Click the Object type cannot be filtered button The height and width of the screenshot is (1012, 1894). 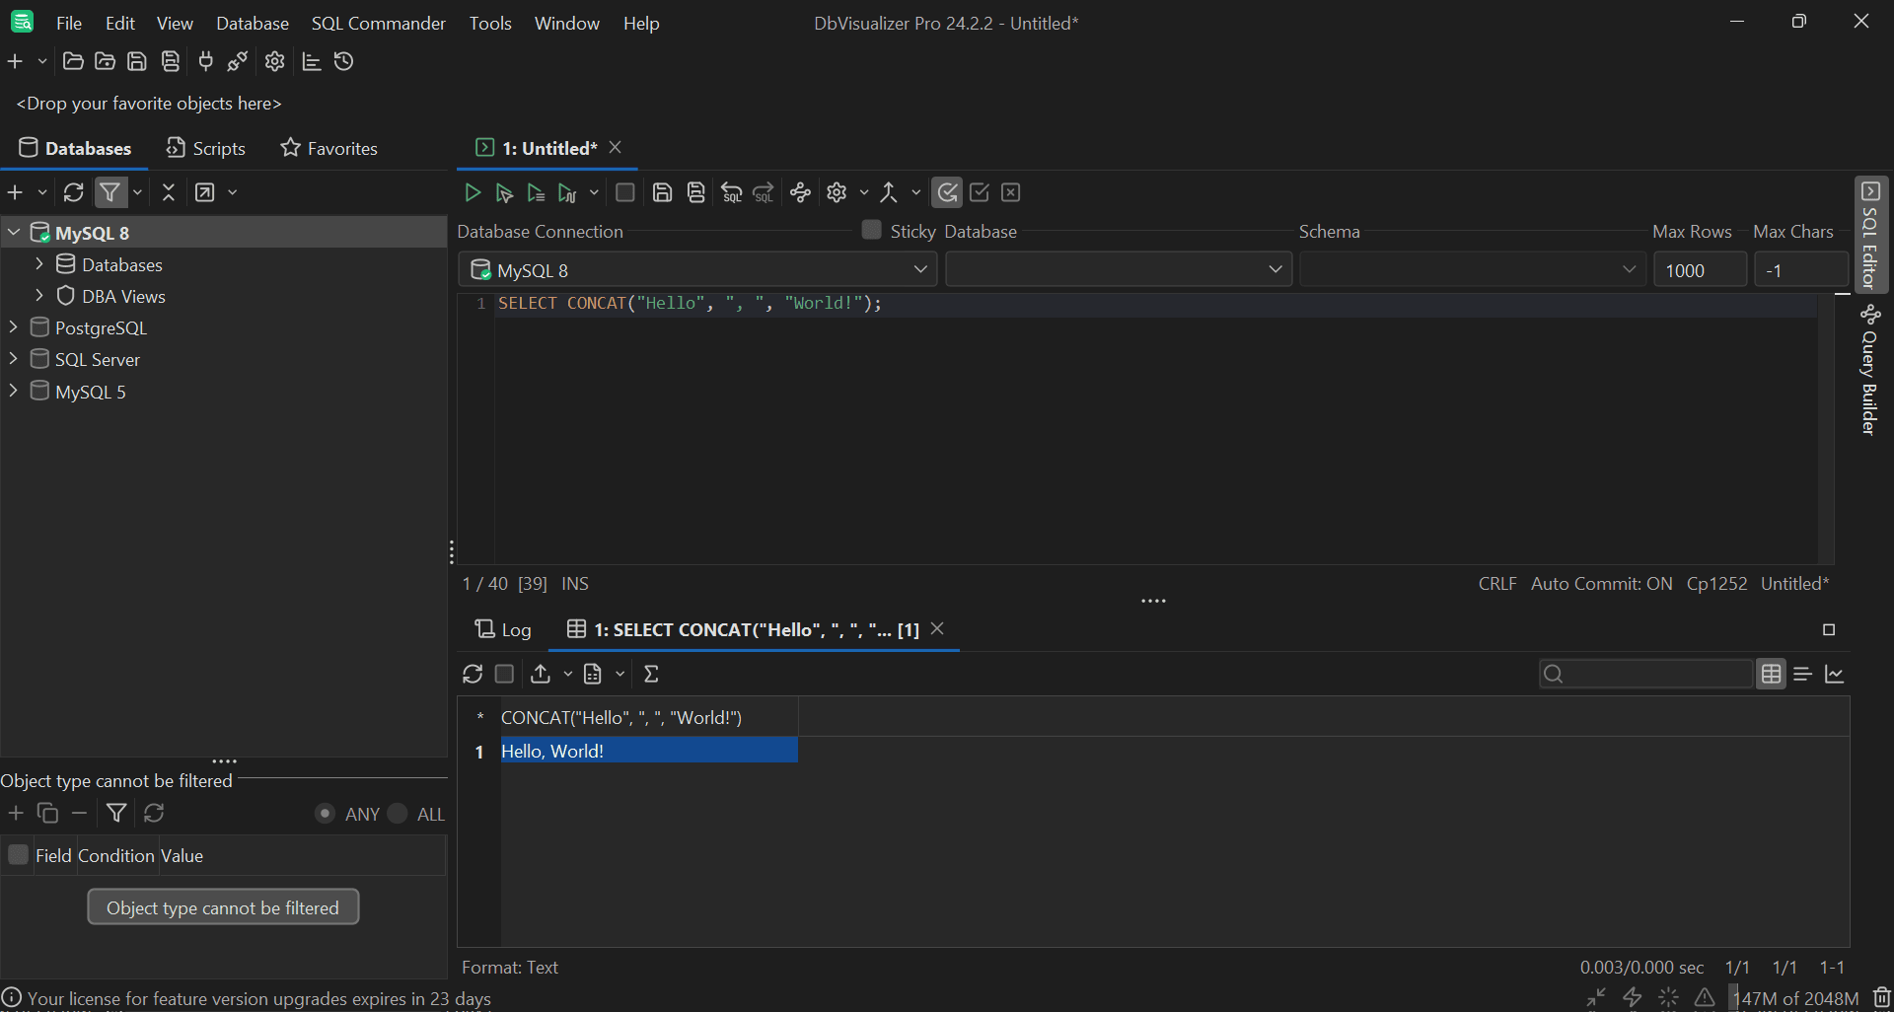coord(223,907)
